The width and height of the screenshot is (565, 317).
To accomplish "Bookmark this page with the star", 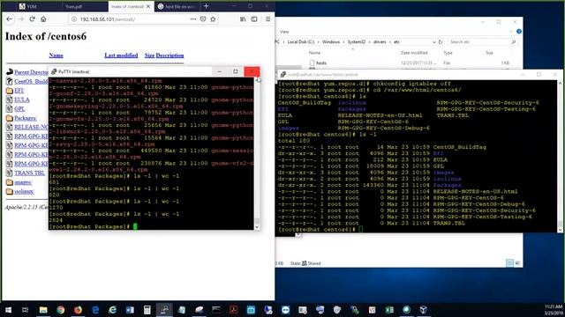I will 213,19.
